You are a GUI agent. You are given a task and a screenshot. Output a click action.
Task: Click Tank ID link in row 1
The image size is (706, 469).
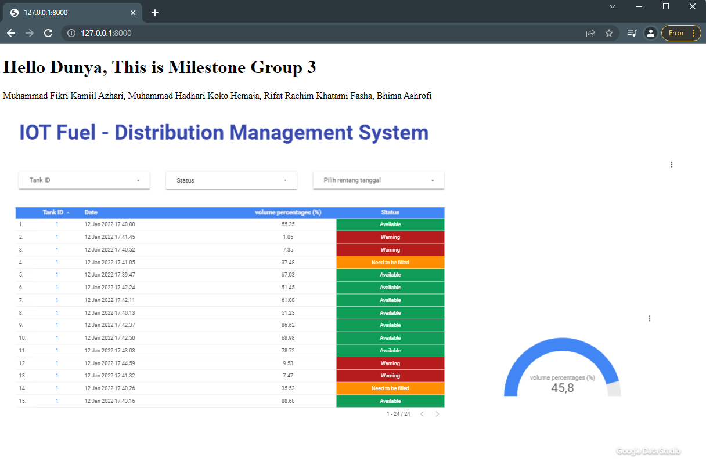(x=57, y=224)
